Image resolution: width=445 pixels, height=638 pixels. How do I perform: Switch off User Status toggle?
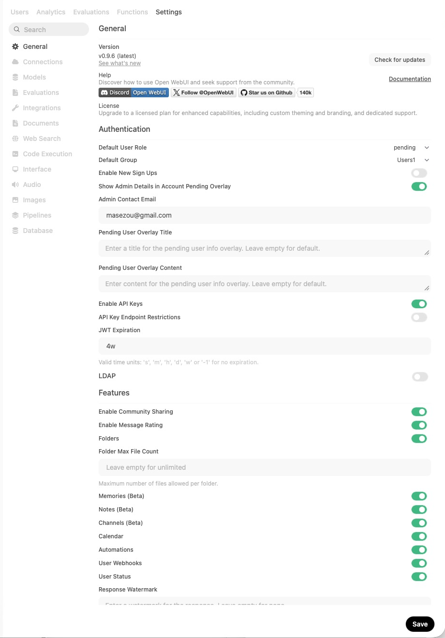pos(419,577)
